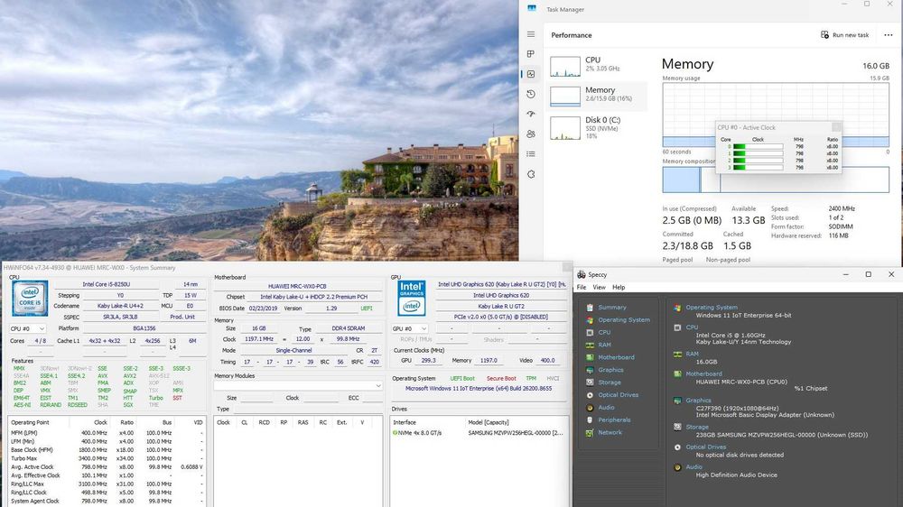The image size is (903, 507).
Task: Select Graphics in Speccy sidebar
Action: click(x=610, y=370)
